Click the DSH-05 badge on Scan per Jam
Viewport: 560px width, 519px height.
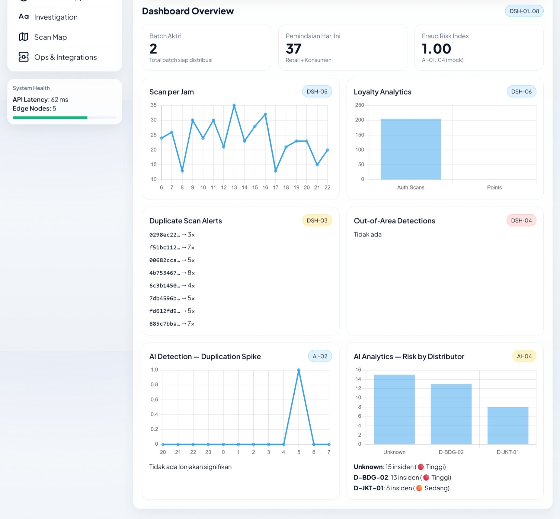click(317, 91)
